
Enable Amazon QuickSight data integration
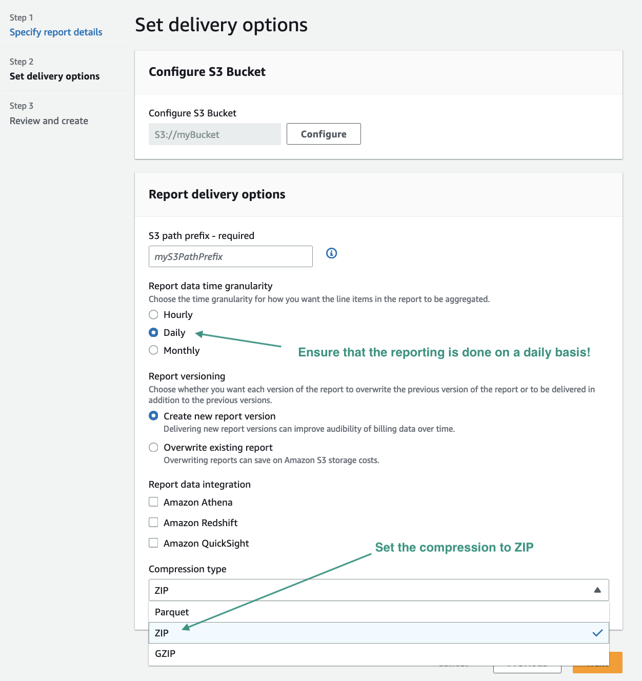pos(153,543)
